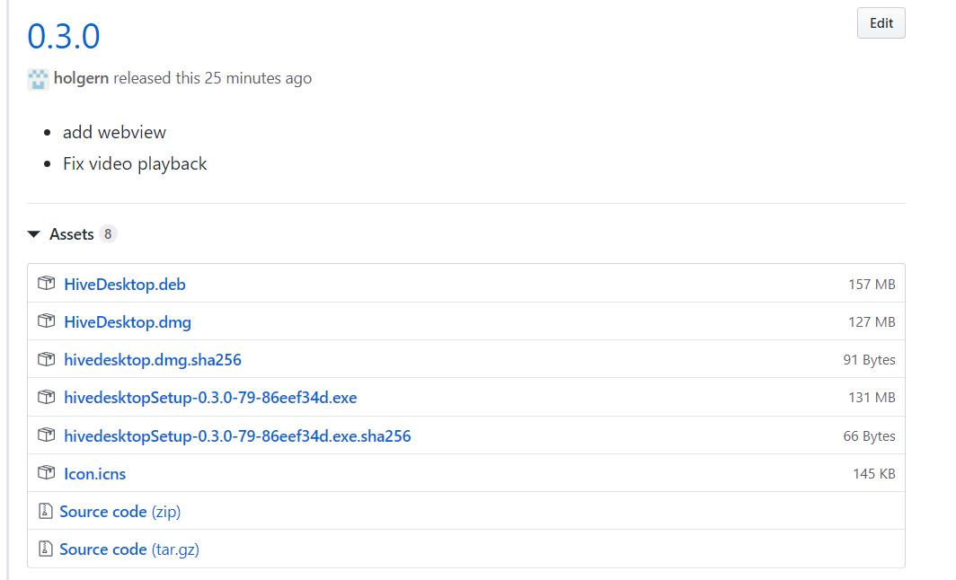Click the package icon beside Icon.icns
This screenshot has height=580, width=956.
pos(47,472)
